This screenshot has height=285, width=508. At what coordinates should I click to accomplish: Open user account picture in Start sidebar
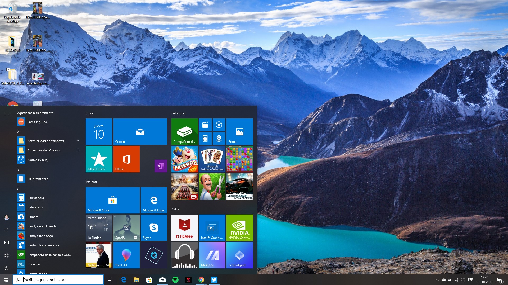[x=7, y=217]
